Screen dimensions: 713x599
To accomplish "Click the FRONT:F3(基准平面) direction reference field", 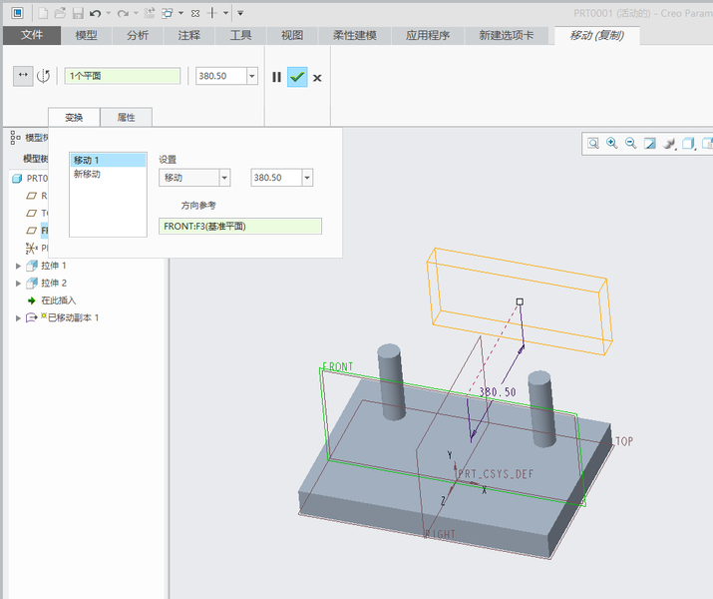I will [x=240, y=227].
